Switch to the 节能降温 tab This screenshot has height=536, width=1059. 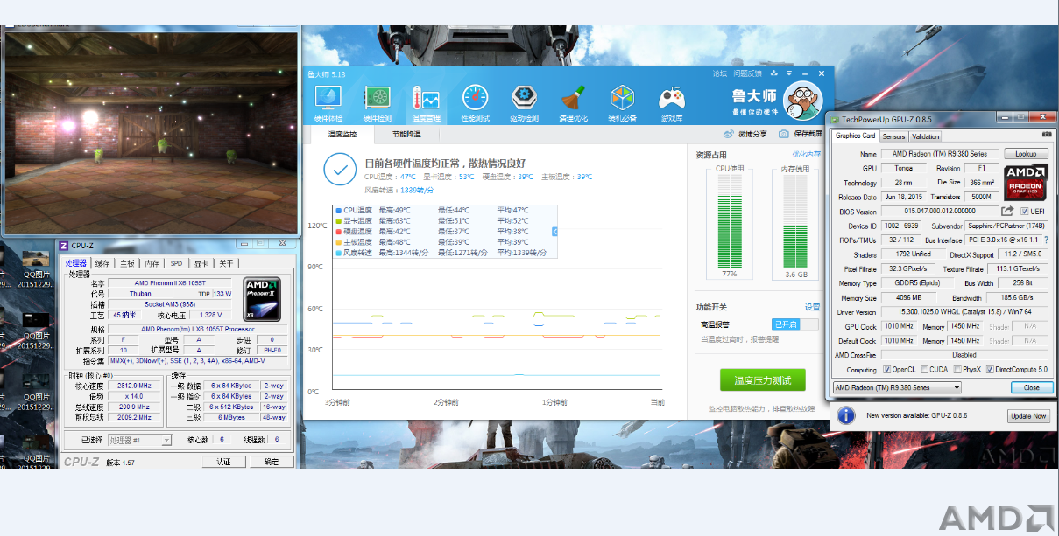pos(406,134)
